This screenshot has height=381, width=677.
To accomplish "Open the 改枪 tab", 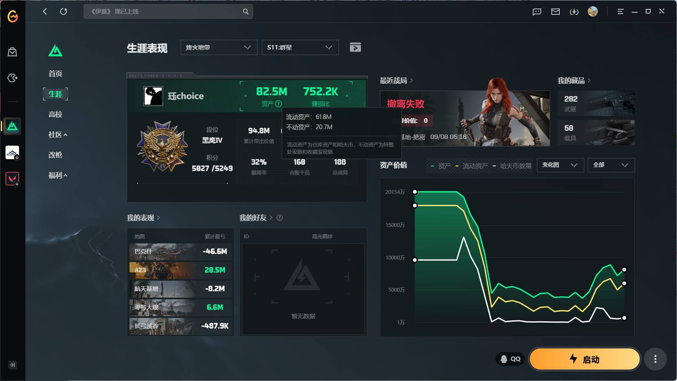I will tap(55, 155).
